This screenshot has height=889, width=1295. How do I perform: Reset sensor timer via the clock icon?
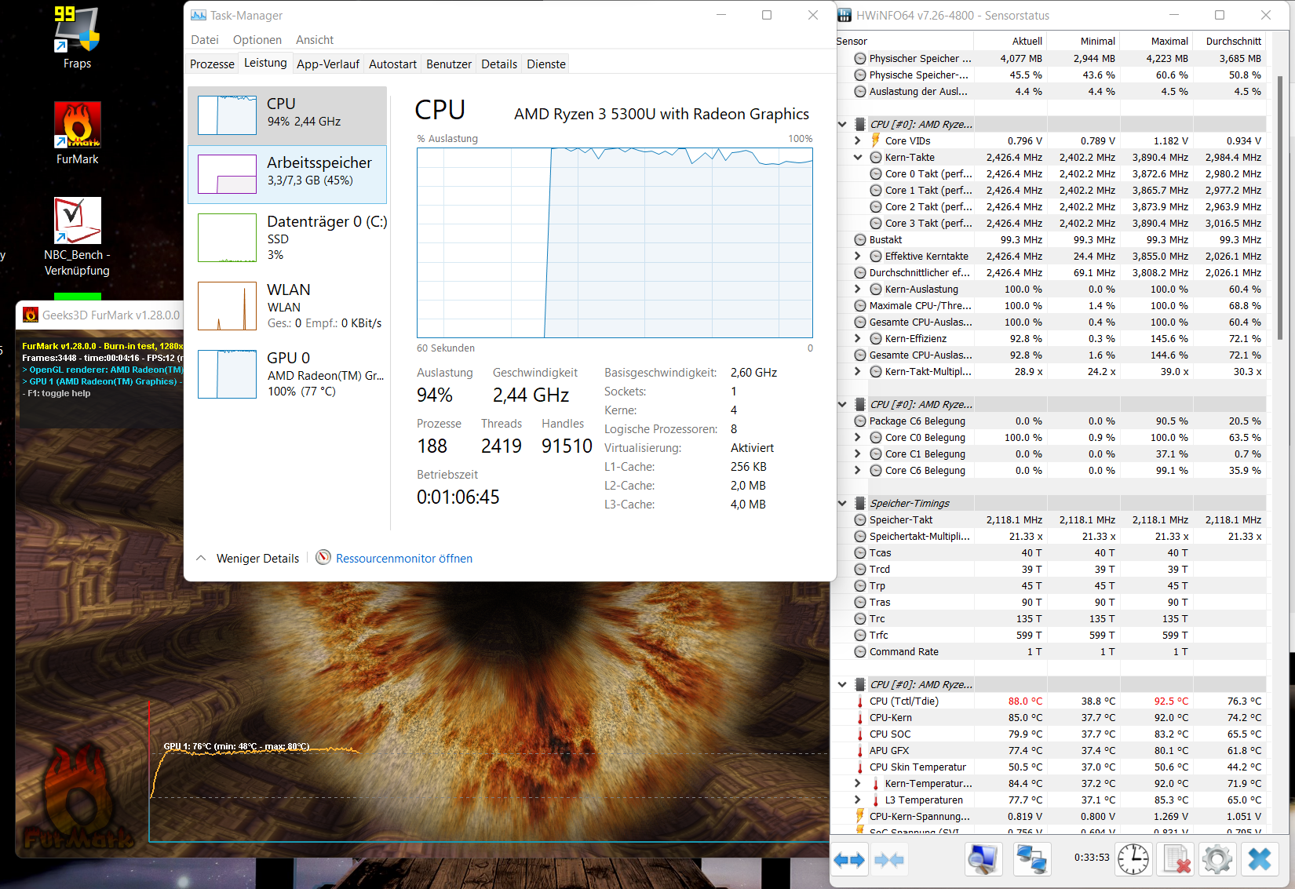click(1133, 859)
